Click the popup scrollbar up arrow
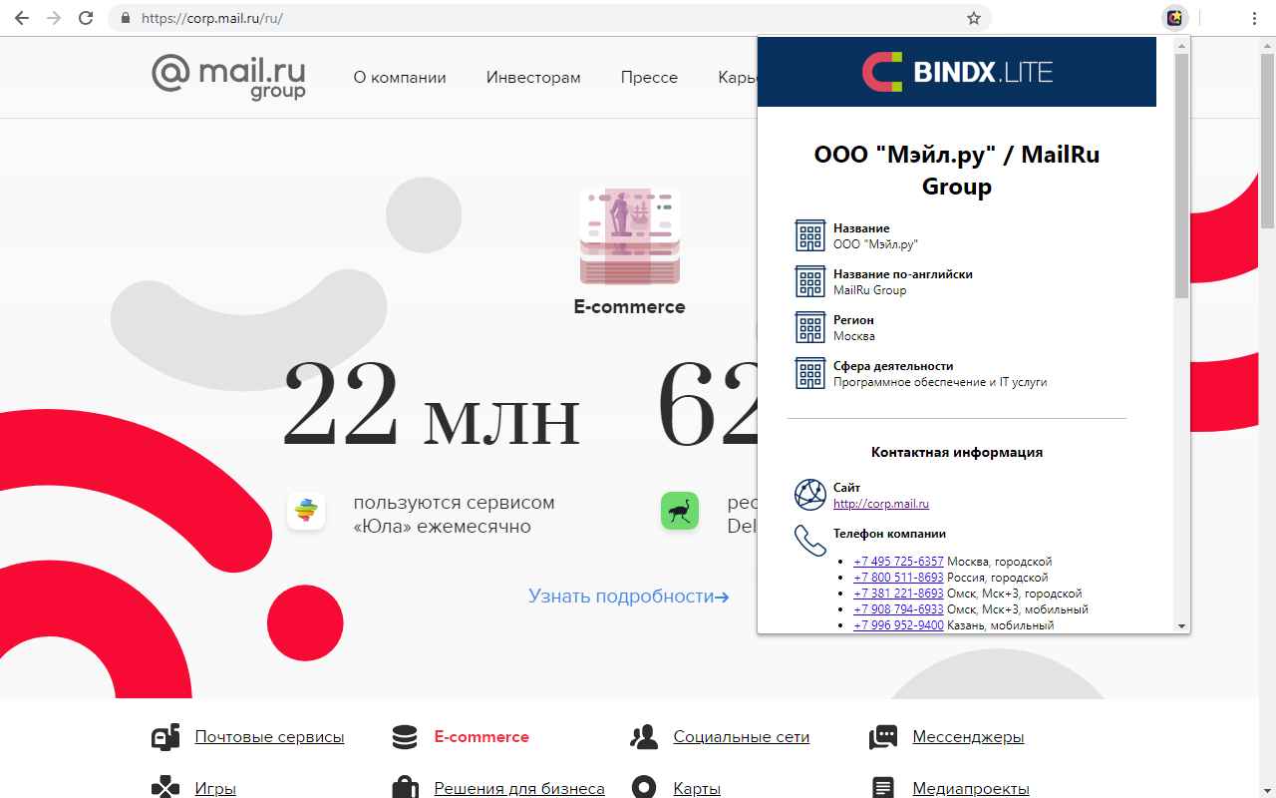Viewport: 1276px width, 798px height. point(1182,45)
